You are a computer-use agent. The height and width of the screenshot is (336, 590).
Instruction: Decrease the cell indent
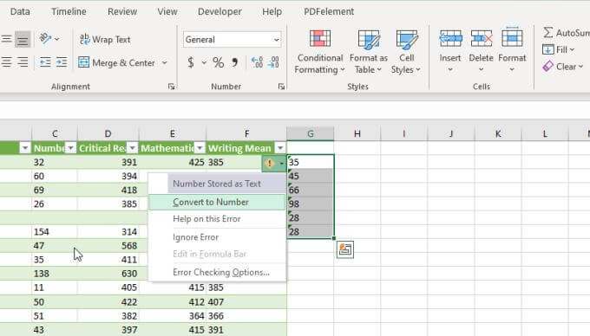click(45, 62)
